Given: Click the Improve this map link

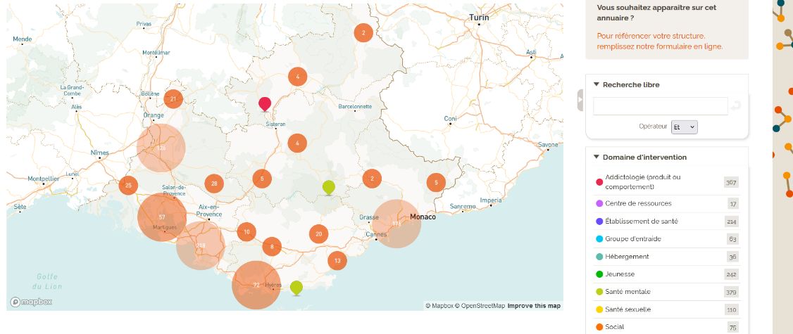Looking at the screenshot, I should [534, 306].
